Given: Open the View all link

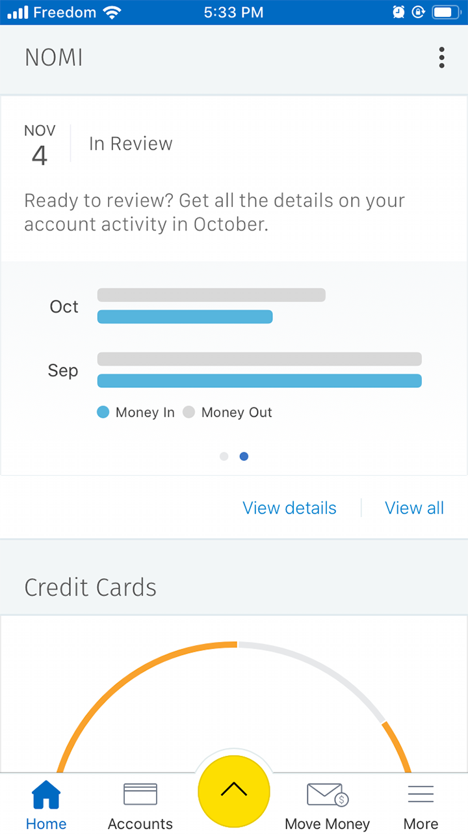Looking at the screenshot, I should 415,508.
